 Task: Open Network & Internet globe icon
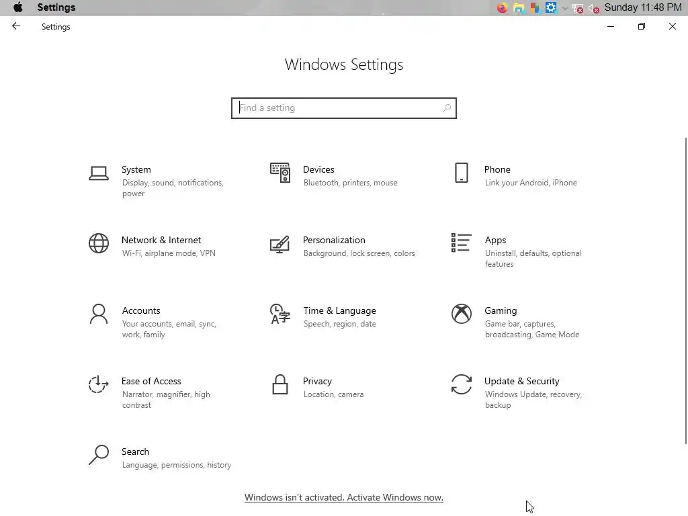point(99,243)
